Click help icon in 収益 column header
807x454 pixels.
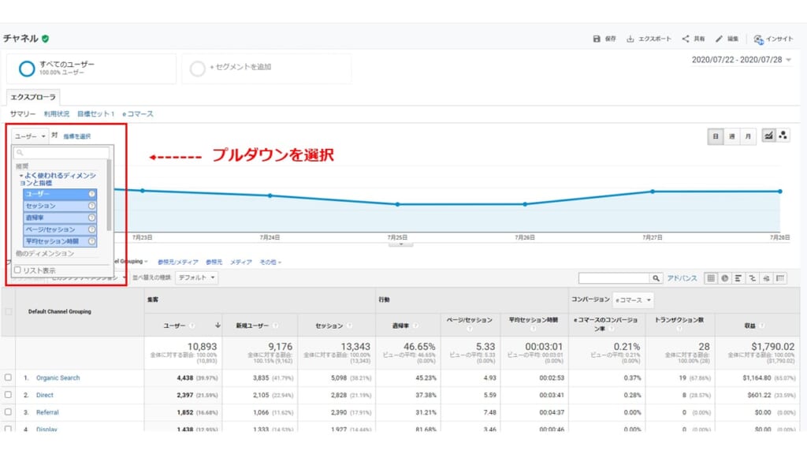pos(762,326)
